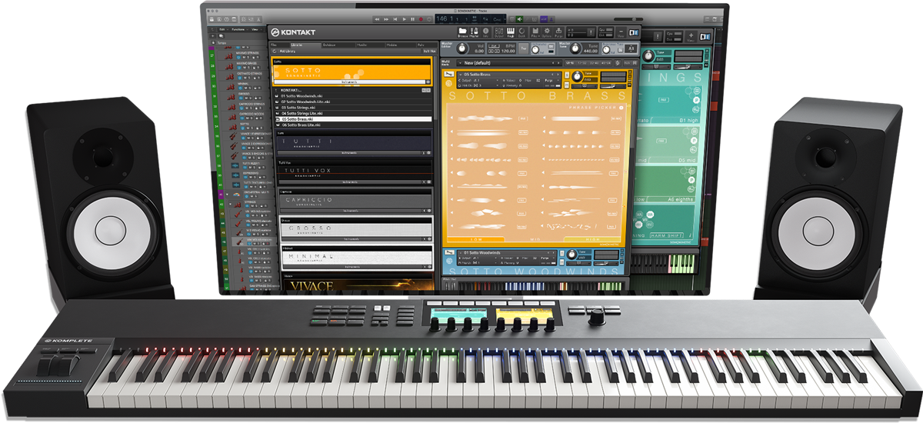Click the Tap tempo button

click(524, 48)
